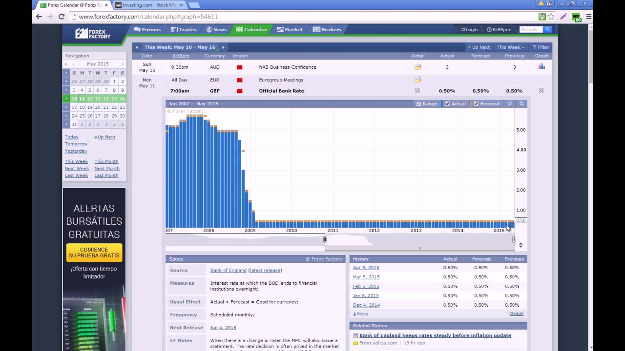The height and width of the screenshot is (351, 625).
Task: Click green extension icon inside address bar
Action: 542,16
